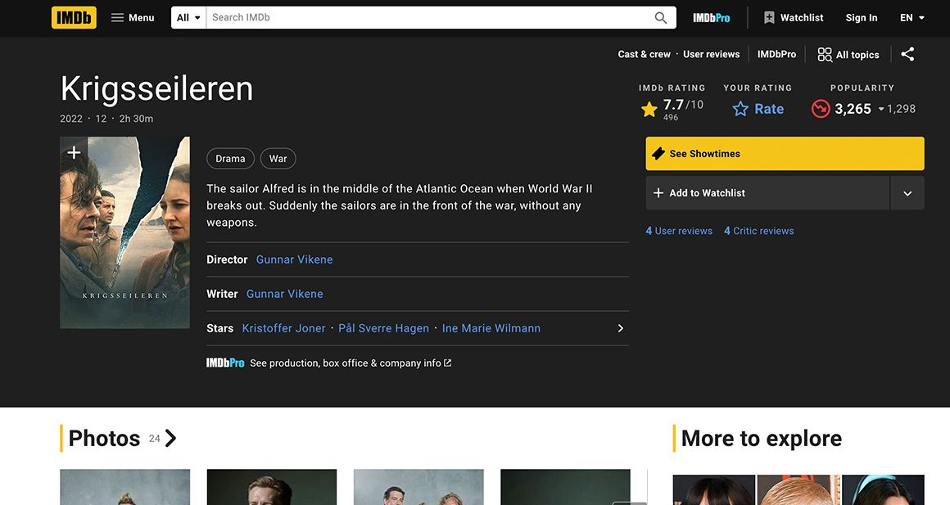Screen dimensions: 950x505
Task: Click the ticket icon on See Showtimes
Action: point(658,154)
